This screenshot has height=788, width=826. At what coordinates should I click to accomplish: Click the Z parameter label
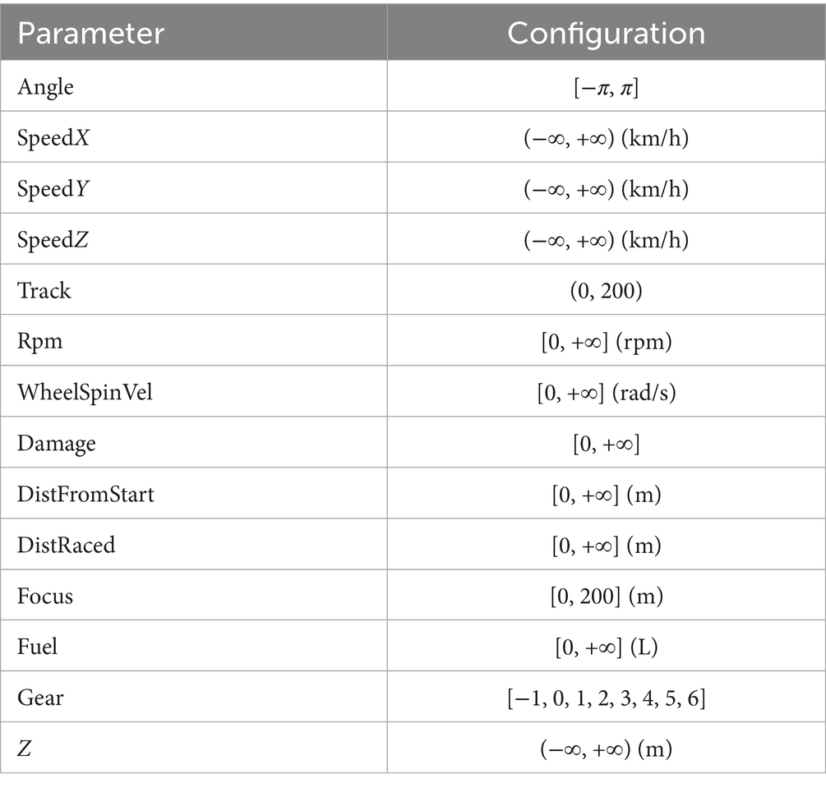(x=25, y=749)
